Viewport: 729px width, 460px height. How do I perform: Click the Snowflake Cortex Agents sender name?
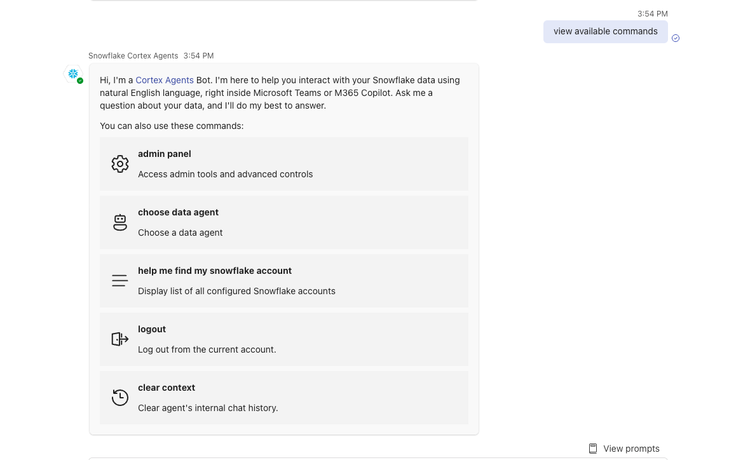pyautogui.click(x=133, y=56)
